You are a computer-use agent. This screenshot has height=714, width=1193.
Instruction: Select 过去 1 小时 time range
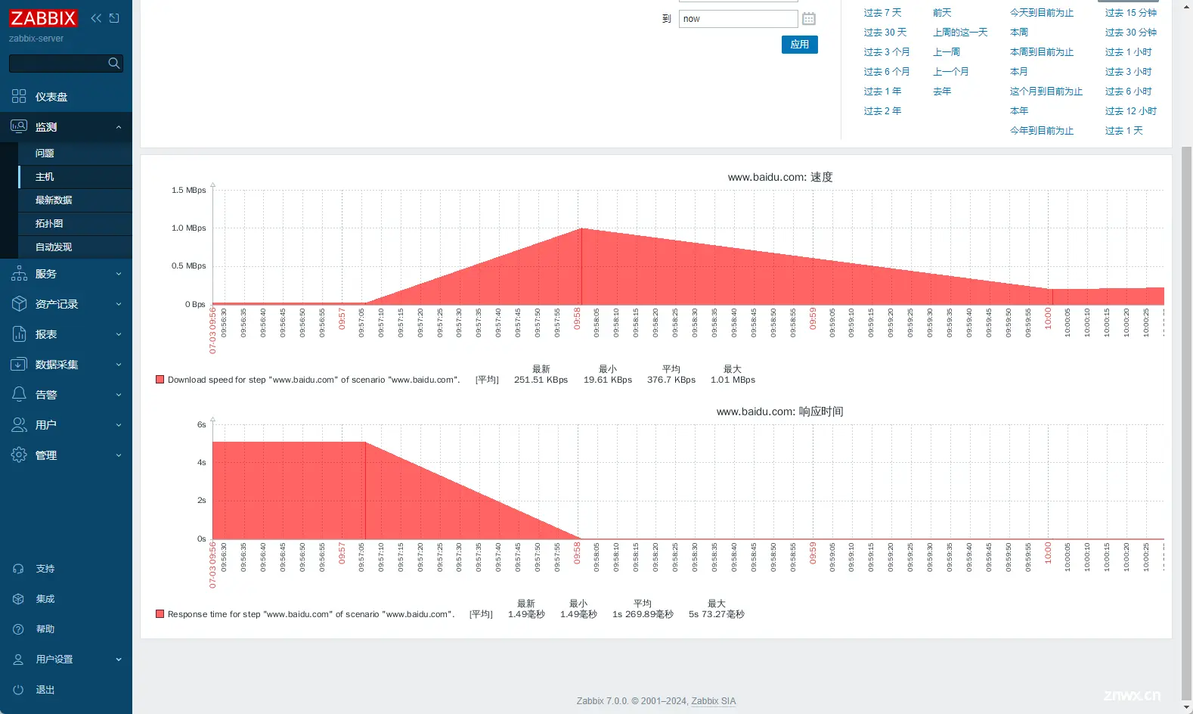[1129, 52]
